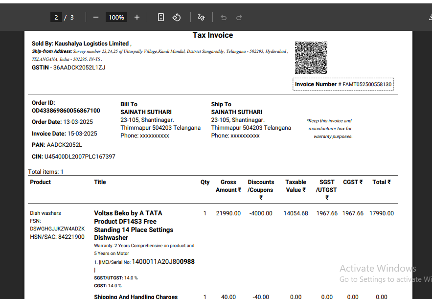Click Order Date 13-03-2025

coord(62,122)
